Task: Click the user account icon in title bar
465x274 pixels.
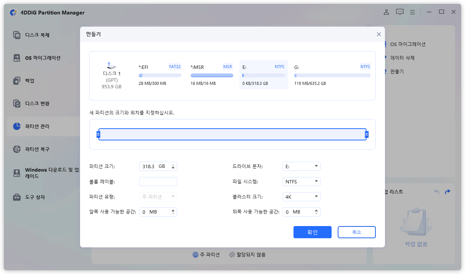Action: pos(386,12)
